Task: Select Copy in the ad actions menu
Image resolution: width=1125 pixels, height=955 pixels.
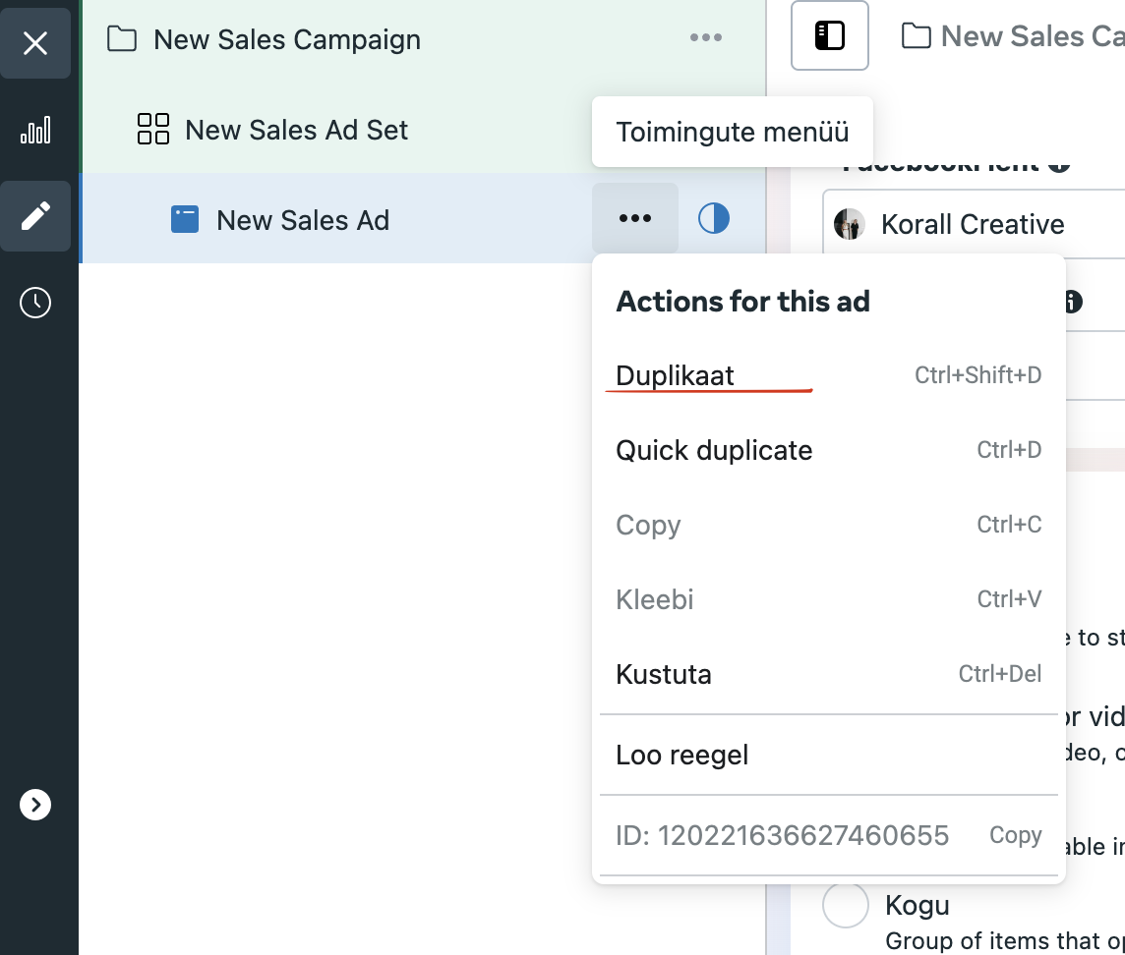Action: click(x=829, y=525)
